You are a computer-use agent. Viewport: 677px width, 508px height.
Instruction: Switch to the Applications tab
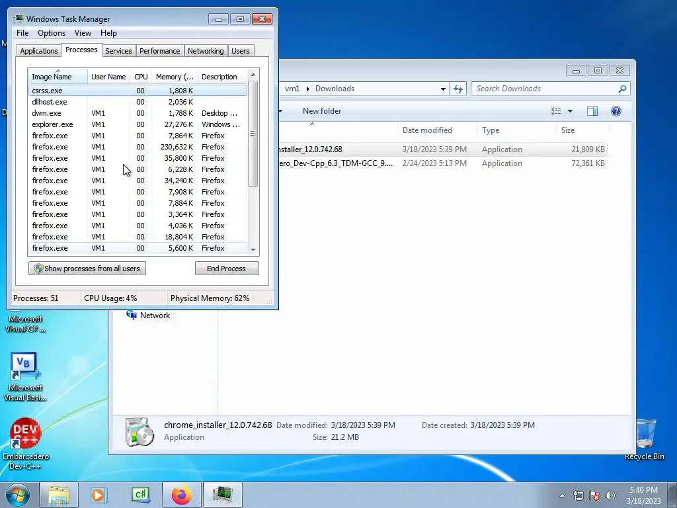(39, 51)
